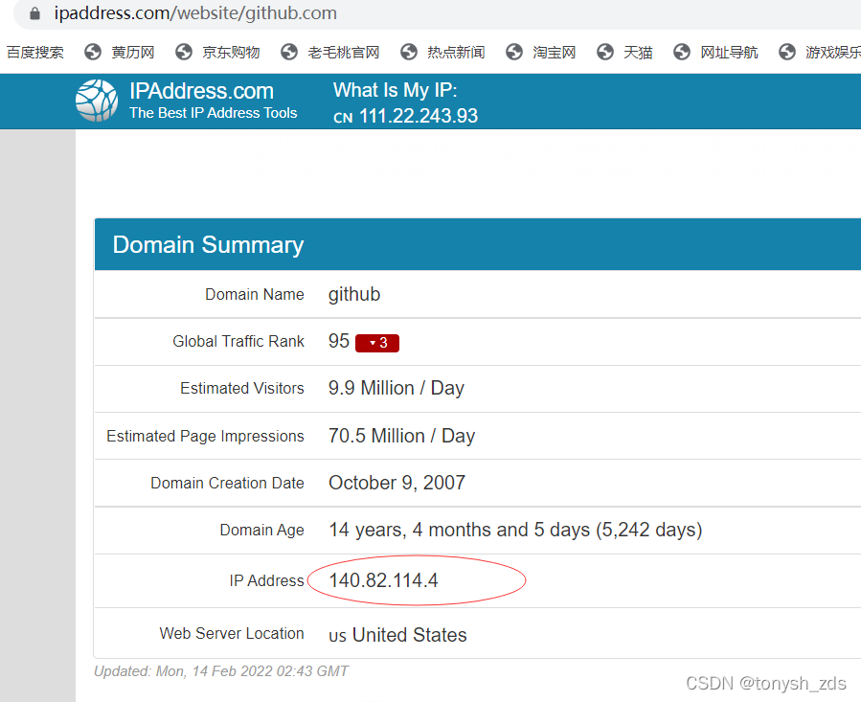Click my IP 111.22.243.93

click(419, 116)
